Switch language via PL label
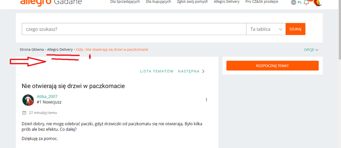The image size is (341, 148). 300,3
